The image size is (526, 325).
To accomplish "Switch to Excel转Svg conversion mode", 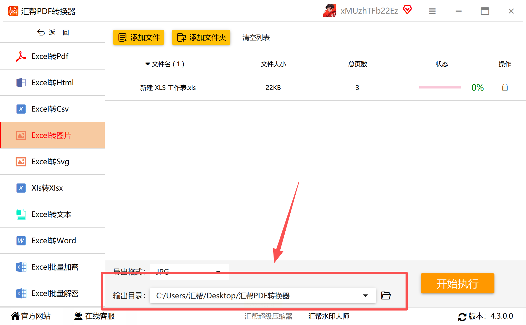I will 50,161.
